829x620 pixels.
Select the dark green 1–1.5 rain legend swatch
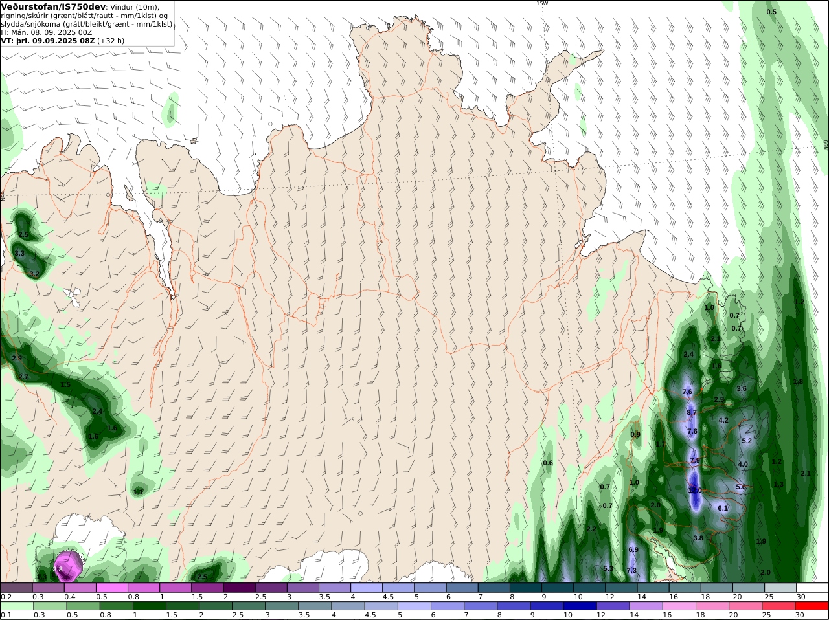coord(148,606)
